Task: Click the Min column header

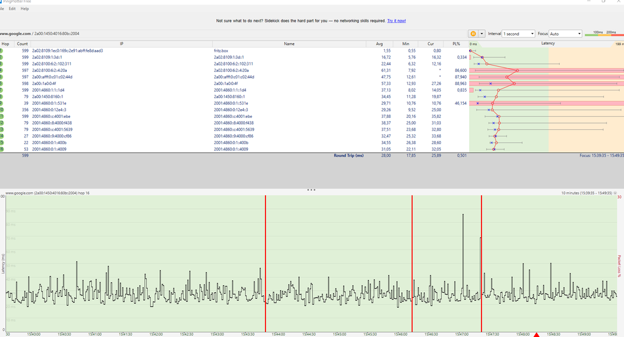Action: 405,44
